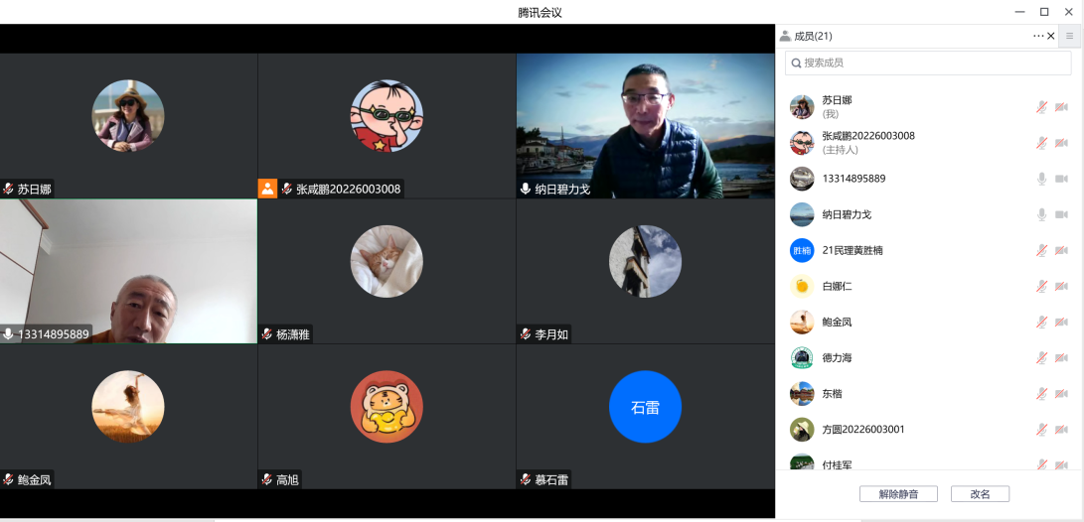
Task: Close the members panel with the X
Action: pos(1051,36)
